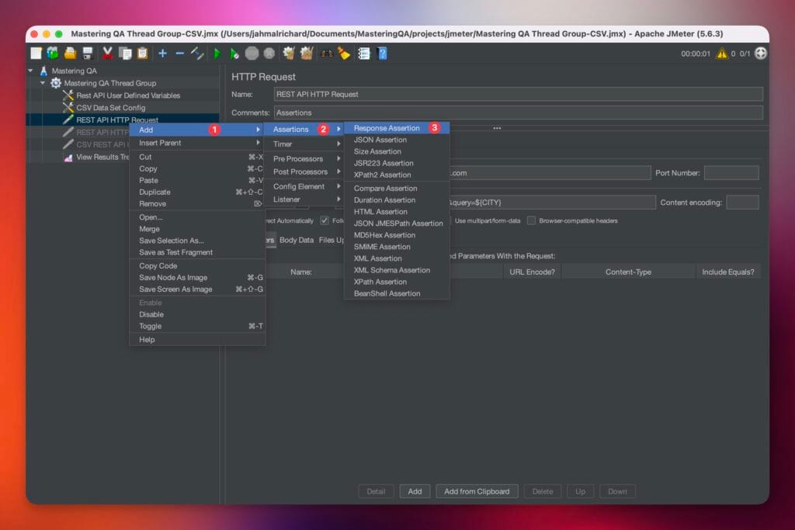Click the Down button

[617, 491]
